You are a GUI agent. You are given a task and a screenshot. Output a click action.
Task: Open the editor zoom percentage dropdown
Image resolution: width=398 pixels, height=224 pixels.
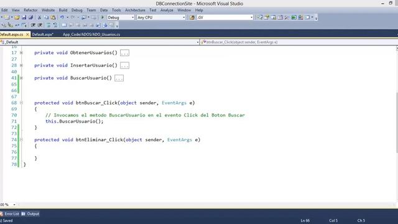point(14,205)
